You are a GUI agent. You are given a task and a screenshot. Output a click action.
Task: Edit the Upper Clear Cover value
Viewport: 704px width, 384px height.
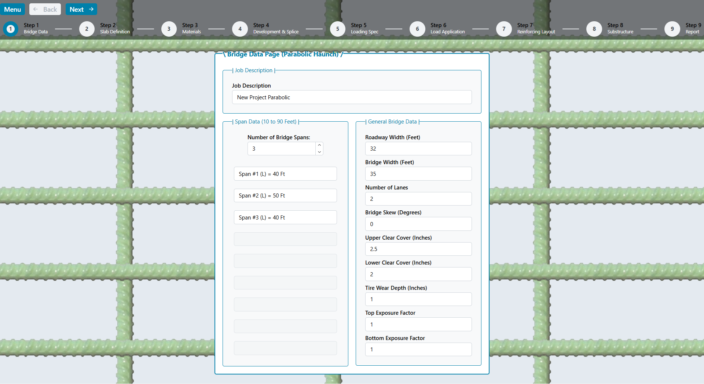[418, 249]
